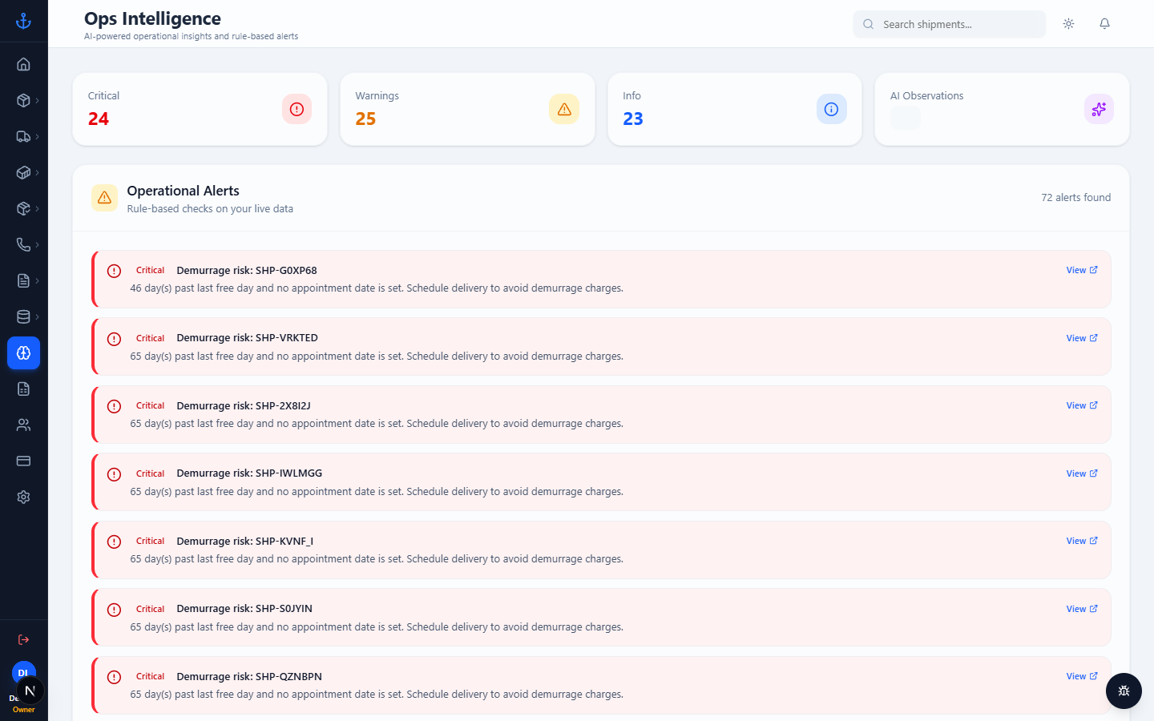Toggle the light/dark theme sun icon
Image resolution: width=1154 pixels, height=721 pixels.
pos(1068,24)
